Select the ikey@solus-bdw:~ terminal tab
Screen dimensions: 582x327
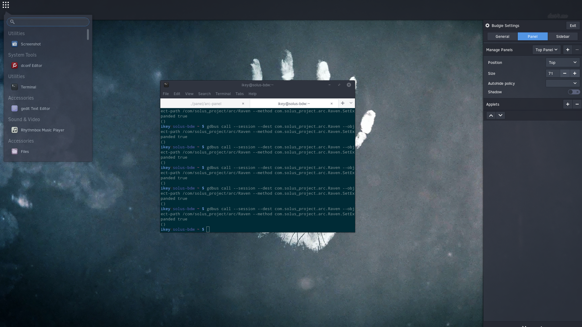293,104
